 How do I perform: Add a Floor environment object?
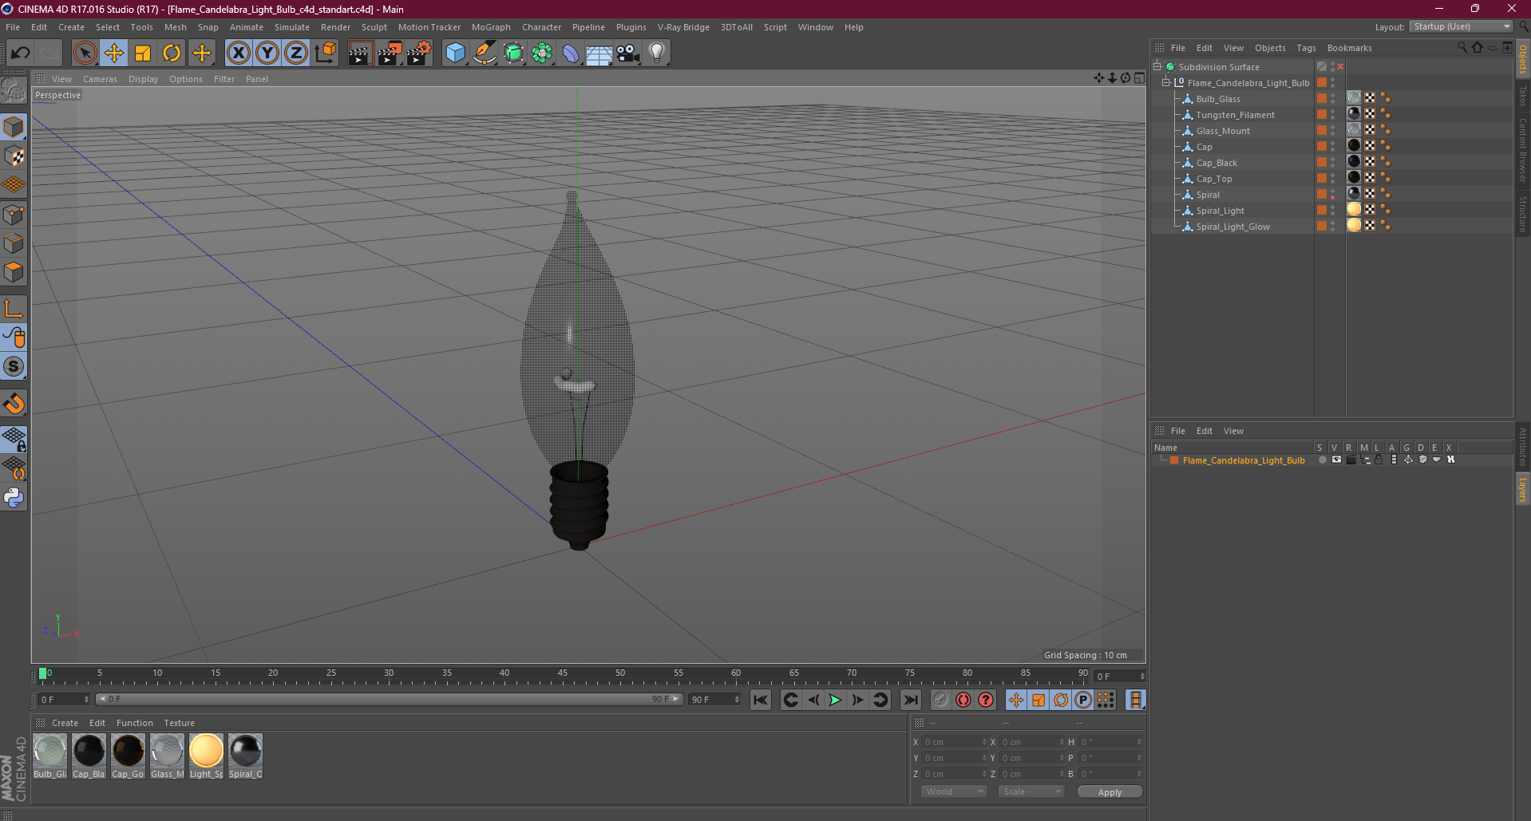point(599,53)
